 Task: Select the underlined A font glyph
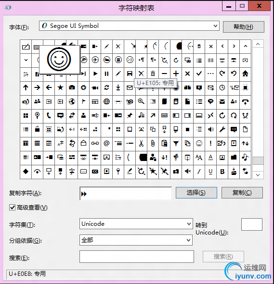[210, 158]
